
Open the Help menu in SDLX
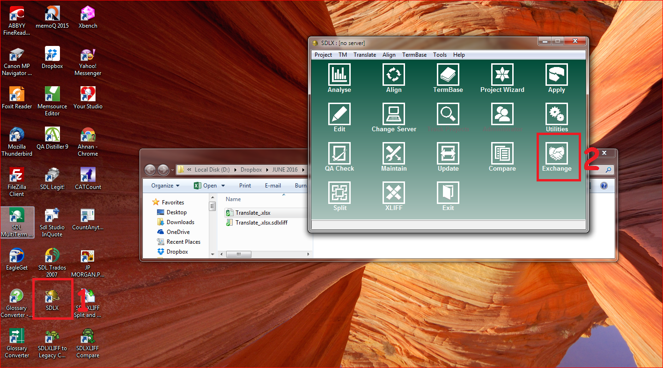[x=459, y=55]
